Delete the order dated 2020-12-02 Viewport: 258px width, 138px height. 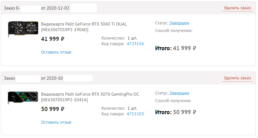(x=237, y=8)
